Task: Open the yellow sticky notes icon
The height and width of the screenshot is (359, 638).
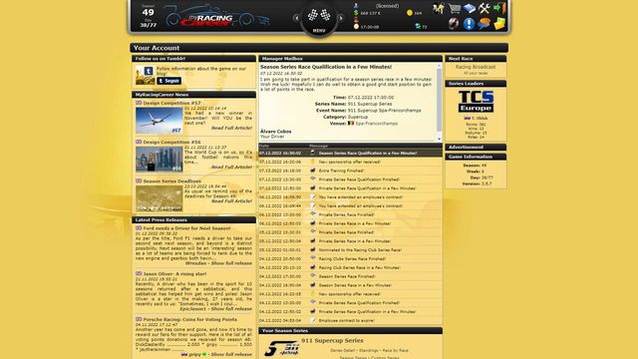Action: click(499, 24)
